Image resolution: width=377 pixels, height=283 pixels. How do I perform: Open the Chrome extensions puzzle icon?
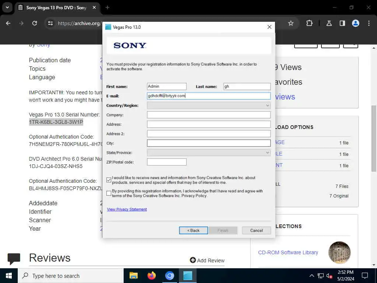coord(309,23)
